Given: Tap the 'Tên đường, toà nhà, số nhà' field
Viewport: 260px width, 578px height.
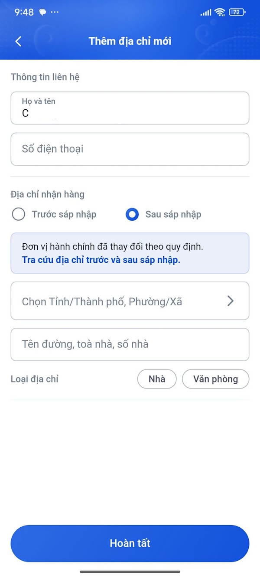Looking at the screenshot, I should point(130,344).
